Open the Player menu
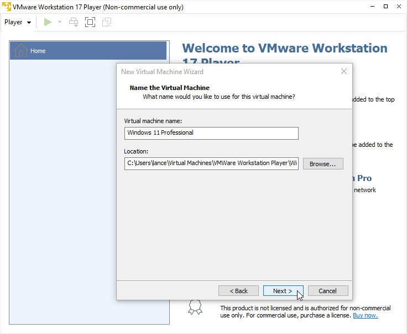407x334 pixels. coord(18,22)
